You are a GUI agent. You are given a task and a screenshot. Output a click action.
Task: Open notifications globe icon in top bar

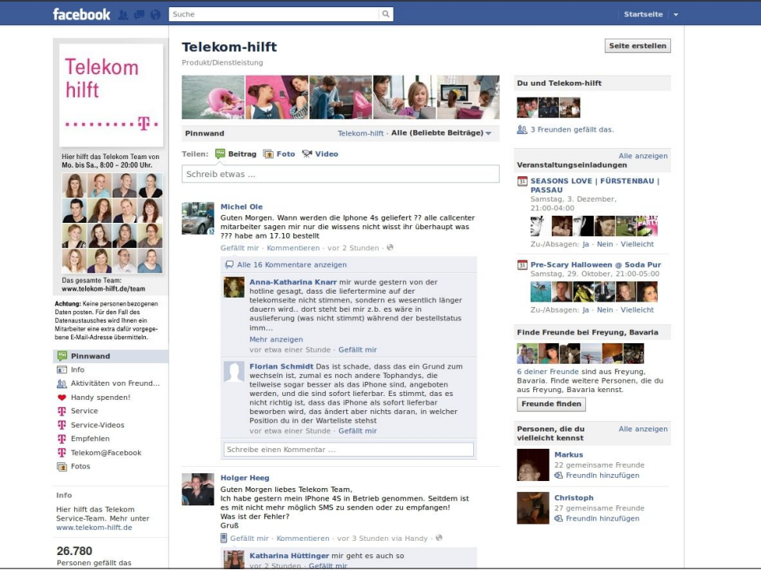[155, 14]
